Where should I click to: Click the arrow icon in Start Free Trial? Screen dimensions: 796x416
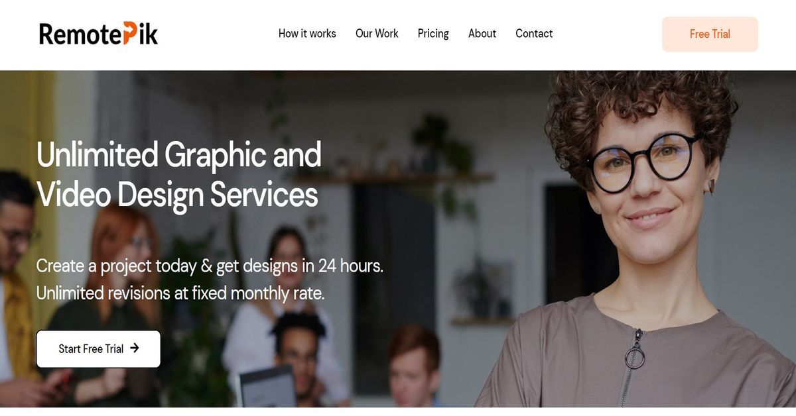point(135,348)
